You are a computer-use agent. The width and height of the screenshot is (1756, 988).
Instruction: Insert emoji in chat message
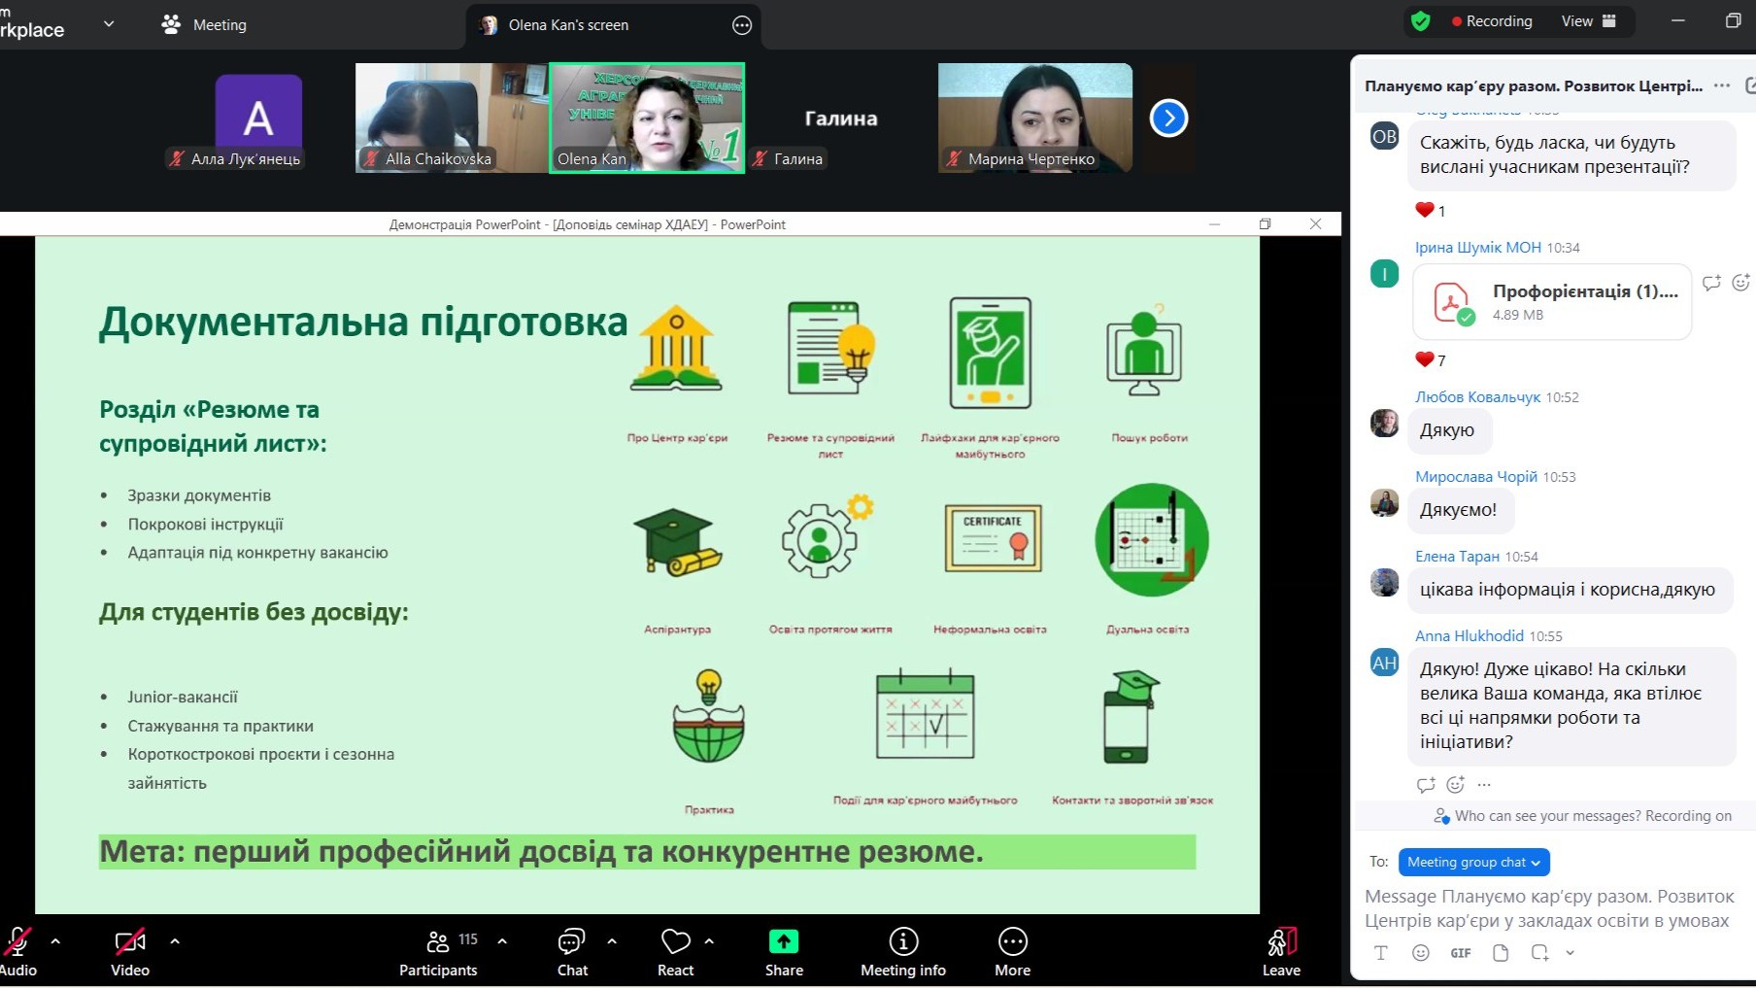pos(1420,953)
